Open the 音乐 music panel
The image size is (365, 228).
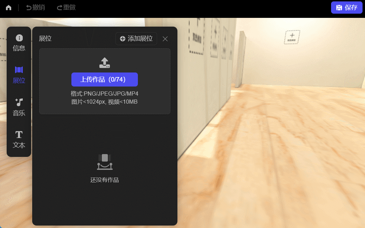coord(19,106)
